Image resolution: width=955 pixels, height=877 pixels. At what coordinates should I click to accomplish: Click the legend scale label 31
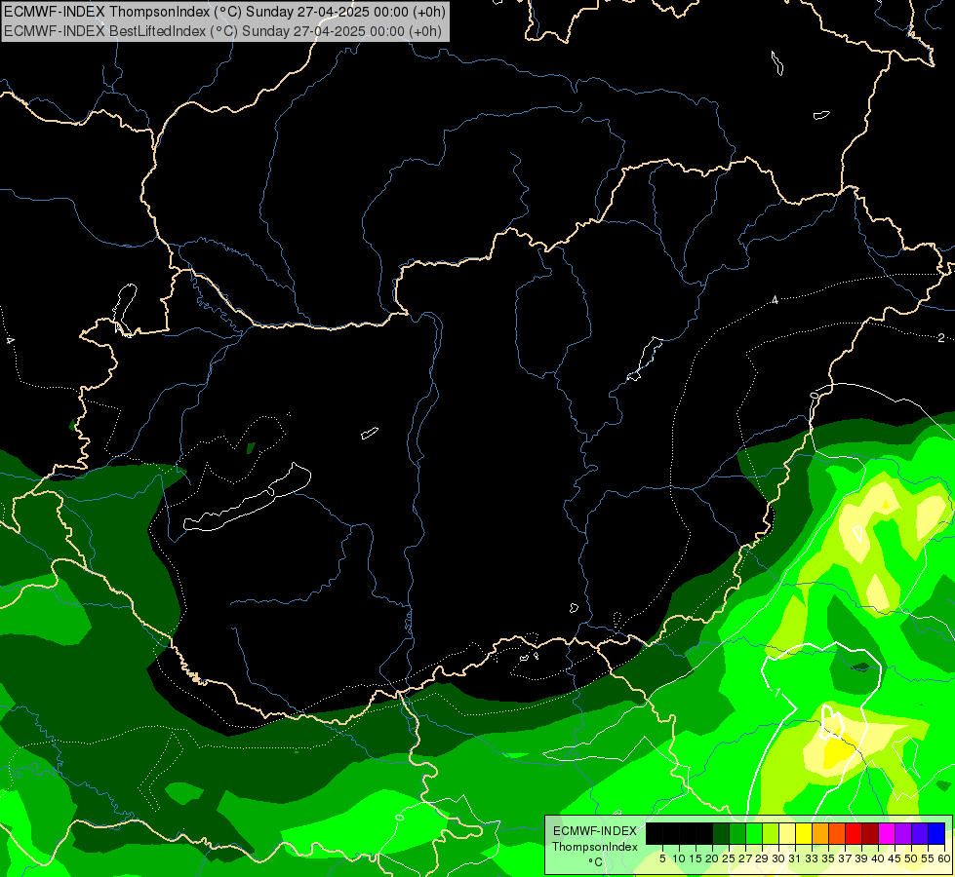click(795, 858)
